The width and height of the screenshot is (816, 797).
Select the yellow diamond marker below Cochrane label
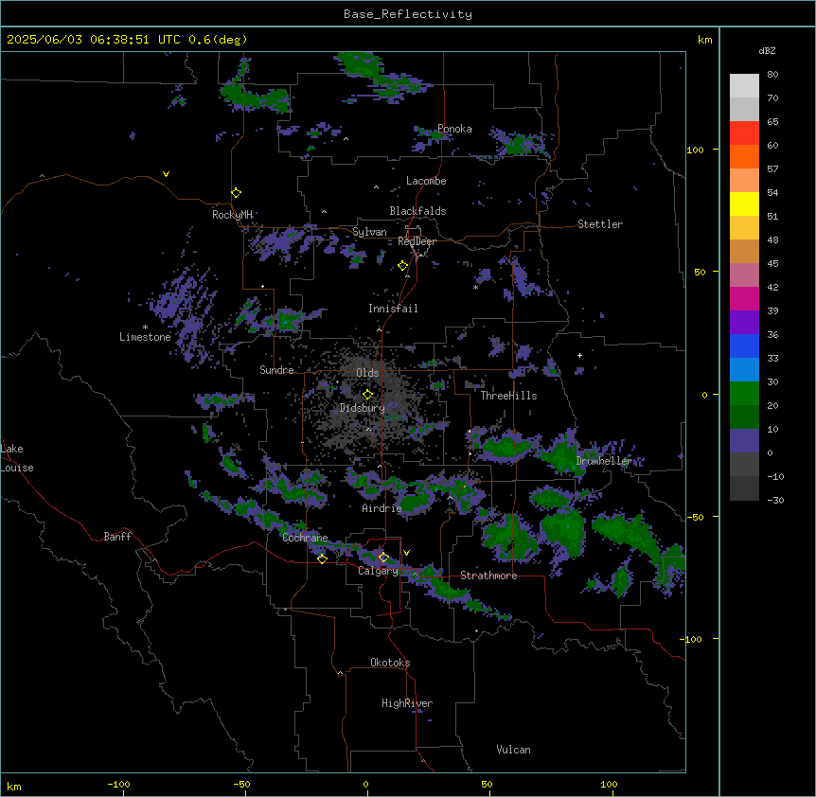tap(322, 558)
